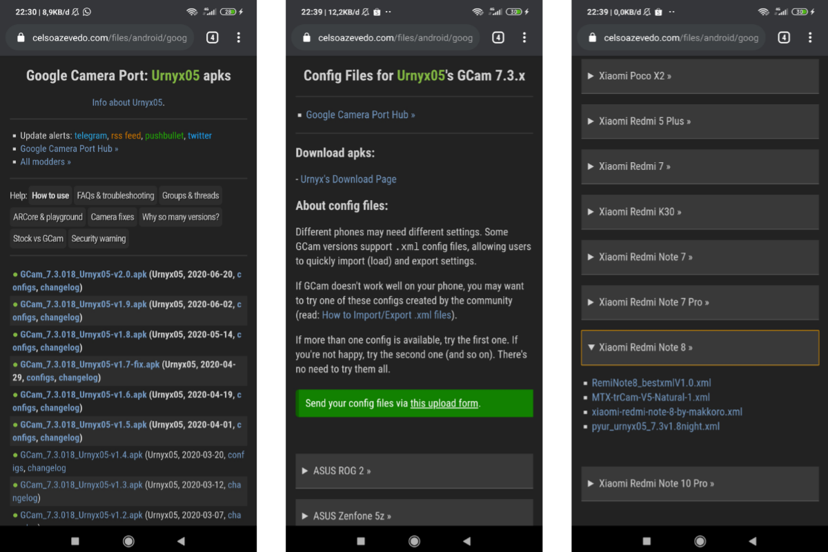The width and height of the screenshot is (828, 552).
Task: Tap recent apps square on Config Files screen
Action: pos(361,541)
